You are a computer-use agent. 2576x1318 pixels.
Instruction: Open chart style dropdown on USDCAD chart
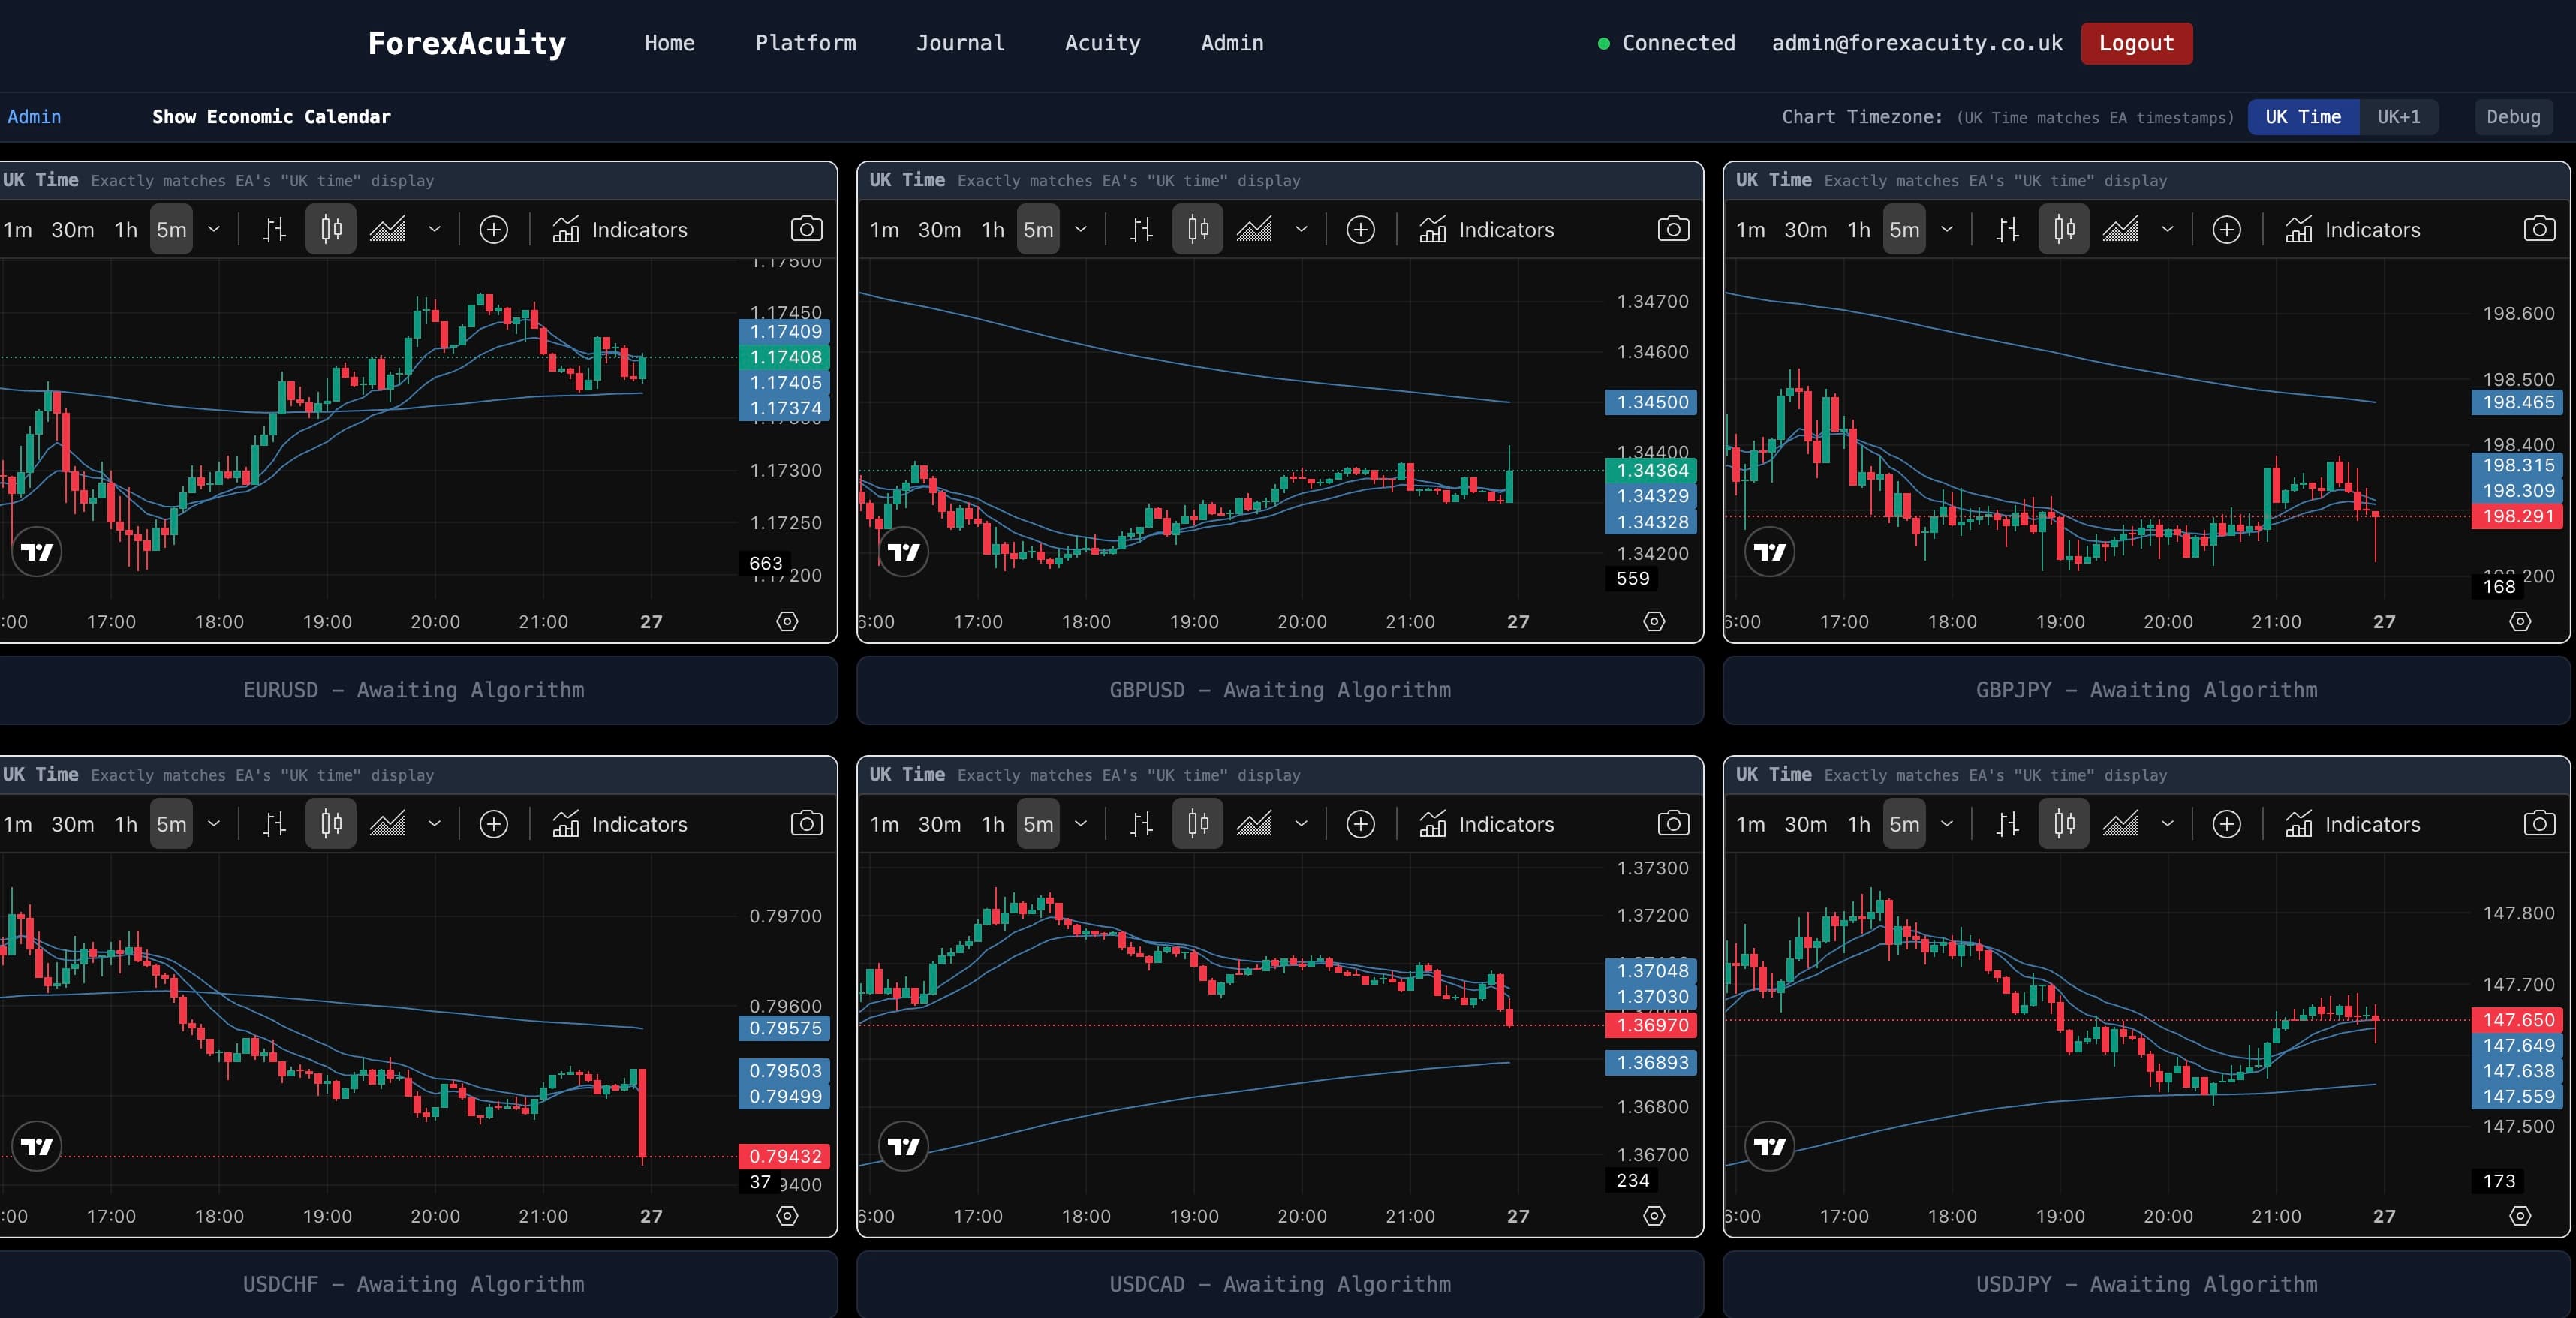tap(1301, 824)
